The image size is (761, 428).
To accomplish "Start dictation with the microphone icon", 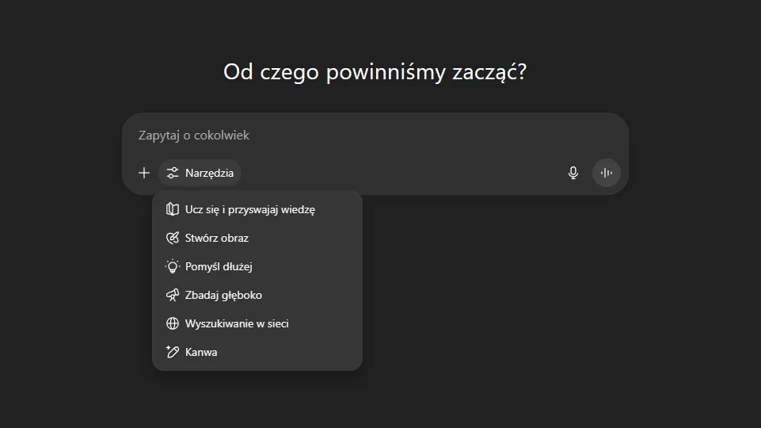I will [x=573, y=173].
